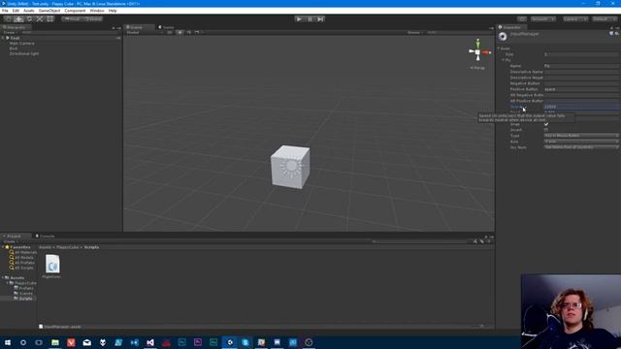Open InputManager help icon in Inspector

click(x=611, y=34)
